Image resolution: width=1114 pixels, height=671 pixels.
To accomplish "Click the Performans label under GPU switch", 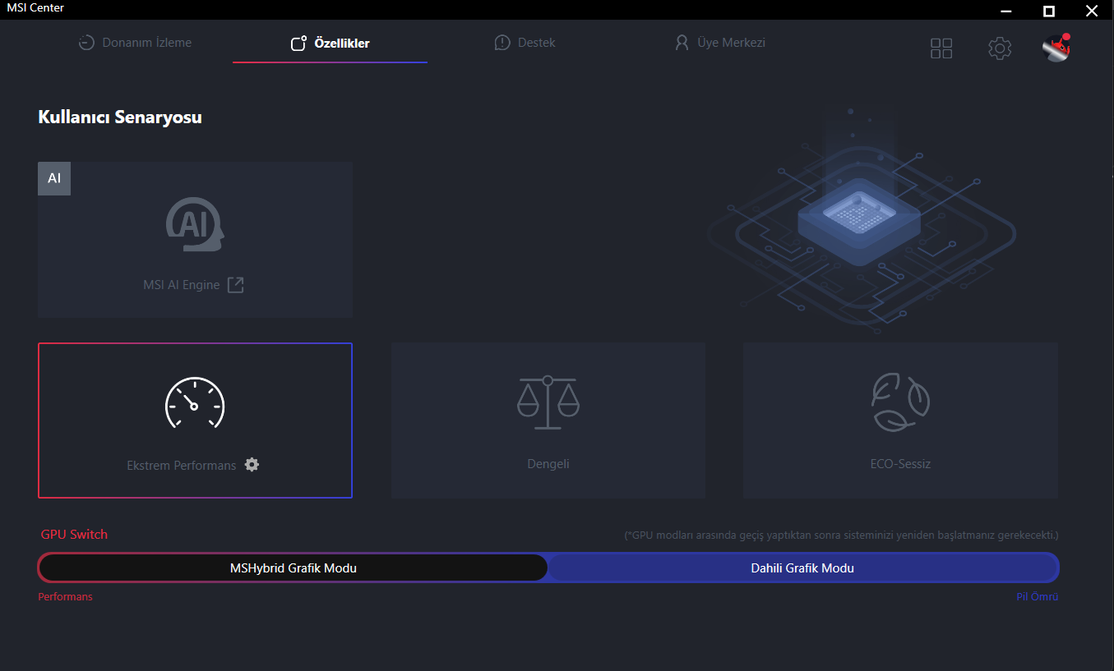I will coord(66,597).
